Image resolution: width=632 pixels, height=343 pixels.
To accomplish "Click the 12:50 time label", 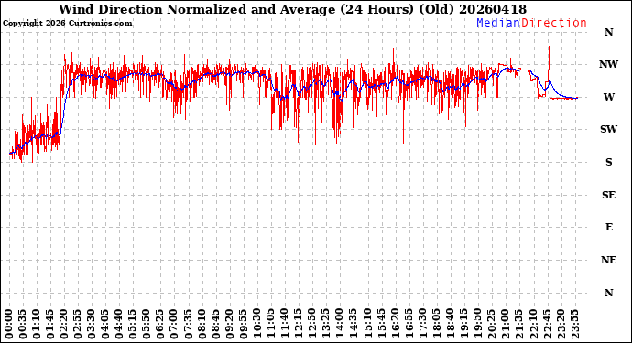I will (x=311, y=324).
